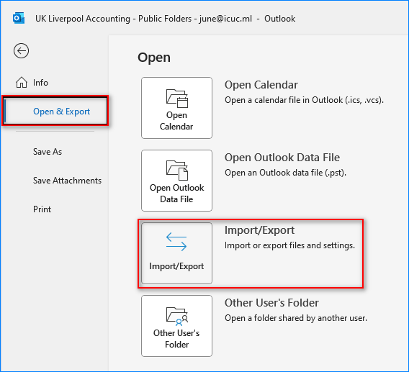This screenshot has height=372, width=409.
Task: Click the 'Other User's Folder' heading text
Action: tap(271, 303)
